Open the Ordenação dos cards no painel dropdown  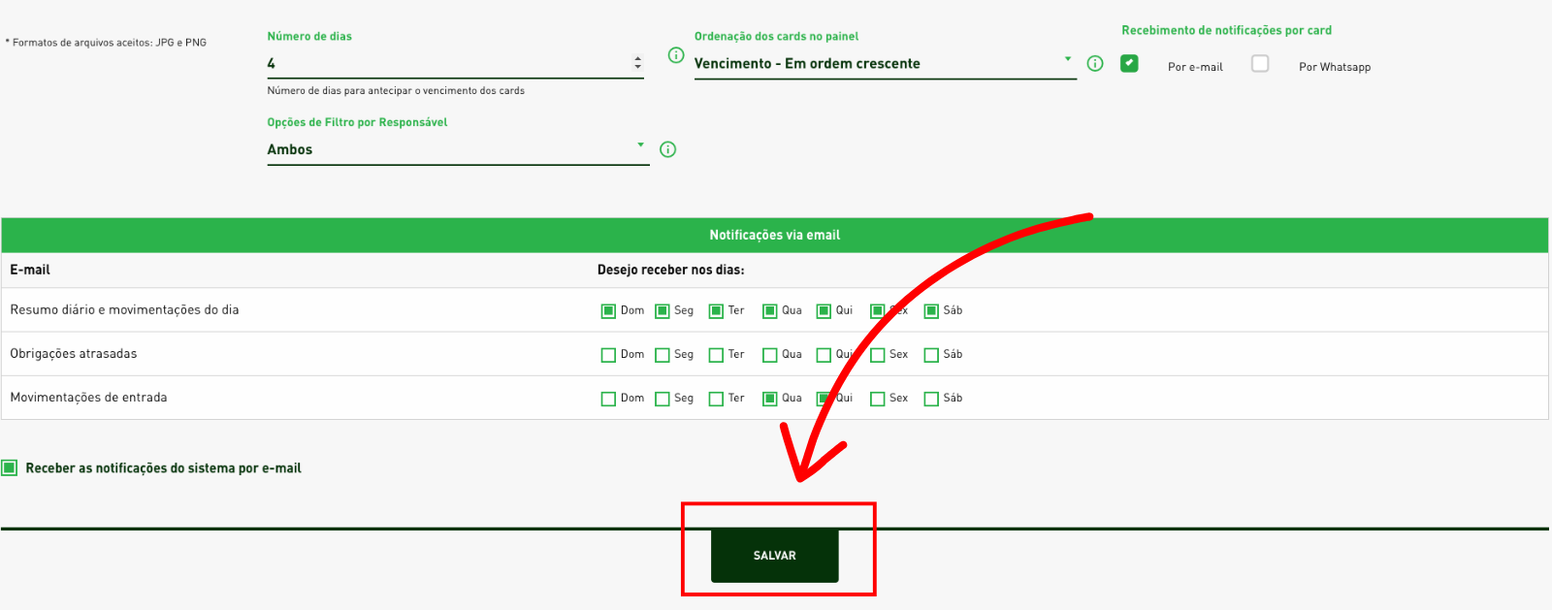pos(884,63)
